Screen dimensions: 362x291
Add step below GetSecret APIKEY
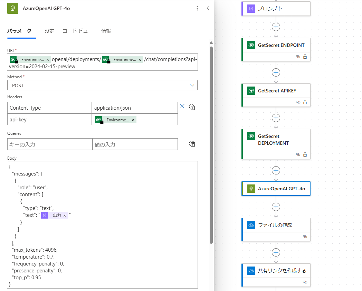pyautogui.click(x=276, y=118)
